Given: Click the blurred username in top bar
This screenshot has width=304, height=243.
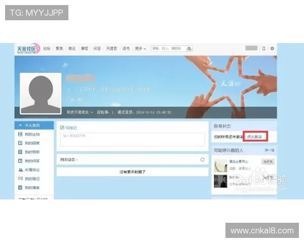Looking at the screenshot, I should tap(251, 48).
